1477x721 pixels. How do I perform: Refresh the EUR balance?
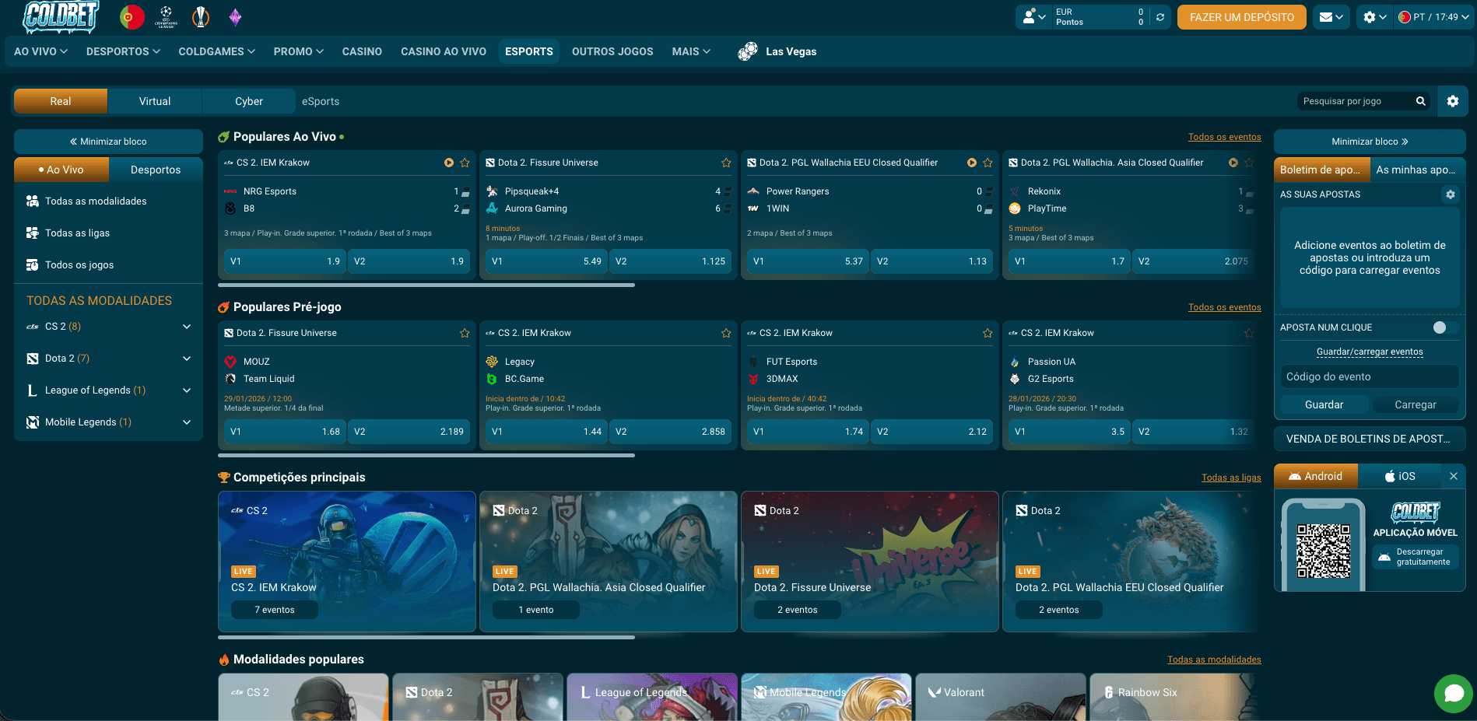pos(1159,17)
